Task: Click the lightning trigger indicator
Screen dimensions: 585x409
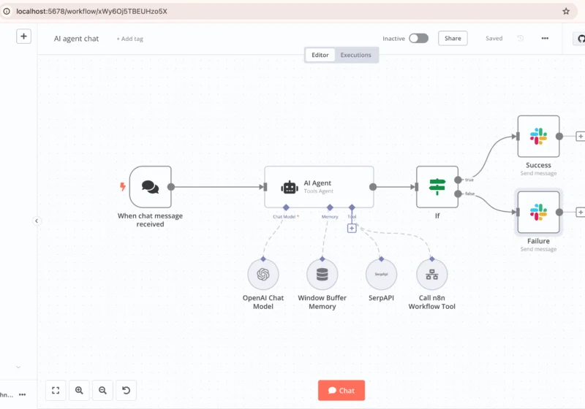Action: (122, 186)
